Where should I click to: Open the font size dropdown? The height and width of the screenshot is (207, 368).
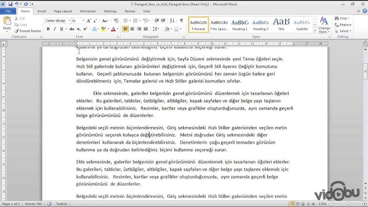[83, 21]
